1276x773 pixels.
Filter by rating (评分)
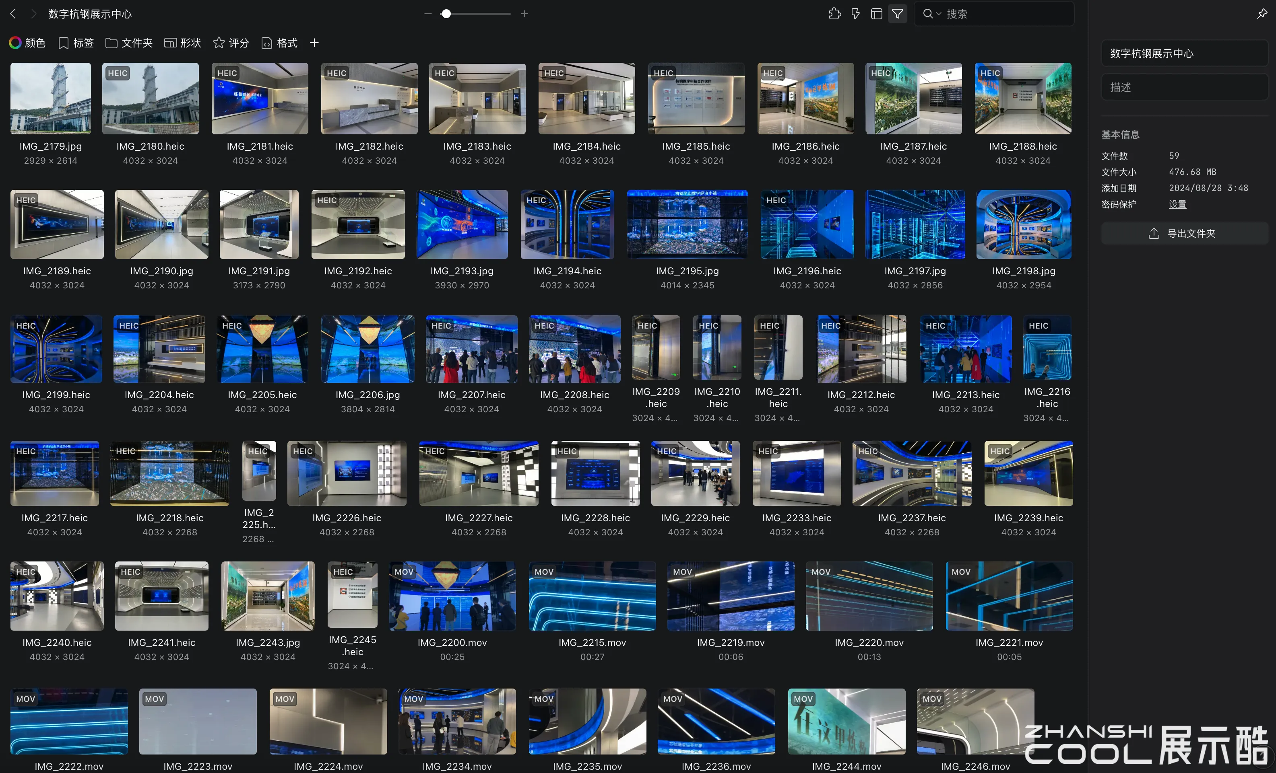[231, 43]
